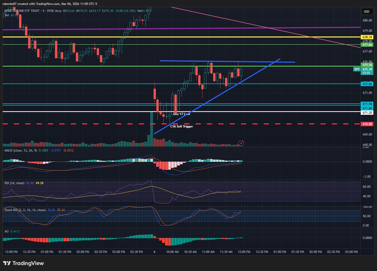Click the green 677.66 price label
Viewport: 377px width, 271px height.
367,45
